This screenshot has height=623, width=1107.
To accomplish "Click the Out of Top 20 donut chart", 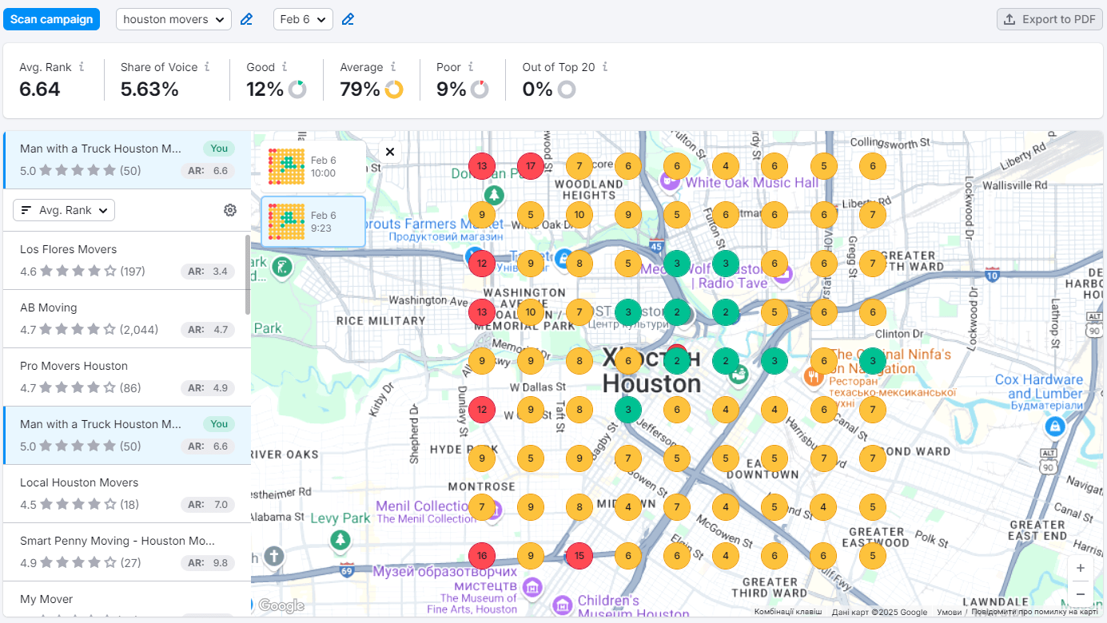I will [x=567, y=89].
